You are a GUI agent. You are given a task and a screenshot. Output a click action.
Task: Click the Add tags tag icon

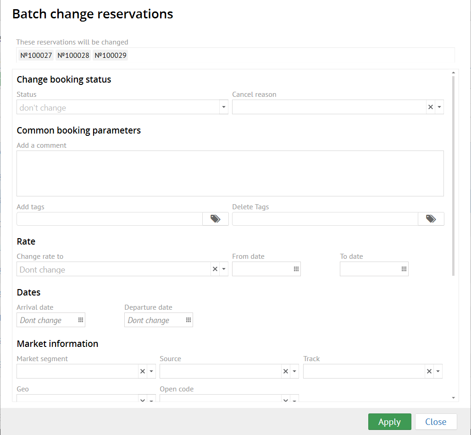coord(215,219)
